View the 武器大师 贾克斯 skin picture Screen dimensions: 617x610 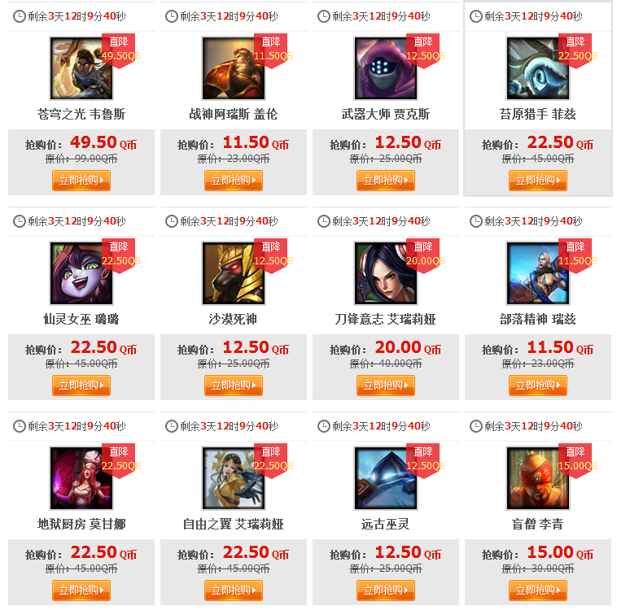coord(386,68)
